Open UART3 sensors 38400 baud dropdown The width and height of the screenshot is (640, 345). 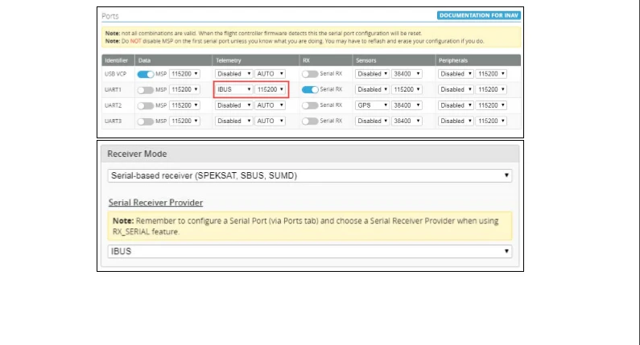[407, 121]
